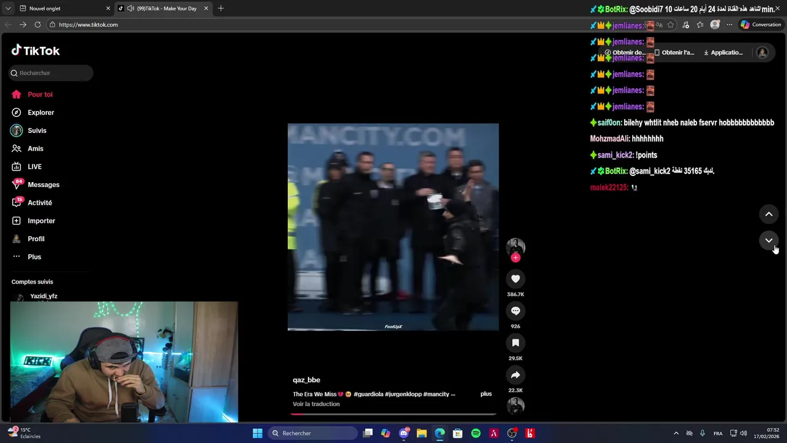Image resolution: width=787 pixels, height=443 pixels.
Task: Follow creator with red plus badge
Action: (x=515, y=258)
